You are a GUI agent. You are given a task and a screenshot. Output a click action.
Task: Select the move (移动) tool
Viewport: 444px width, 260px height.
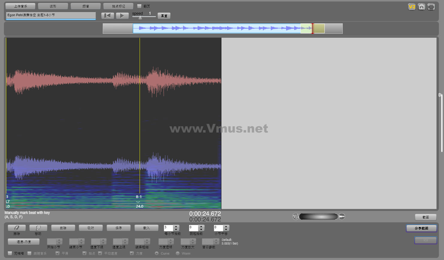[38, 228]
